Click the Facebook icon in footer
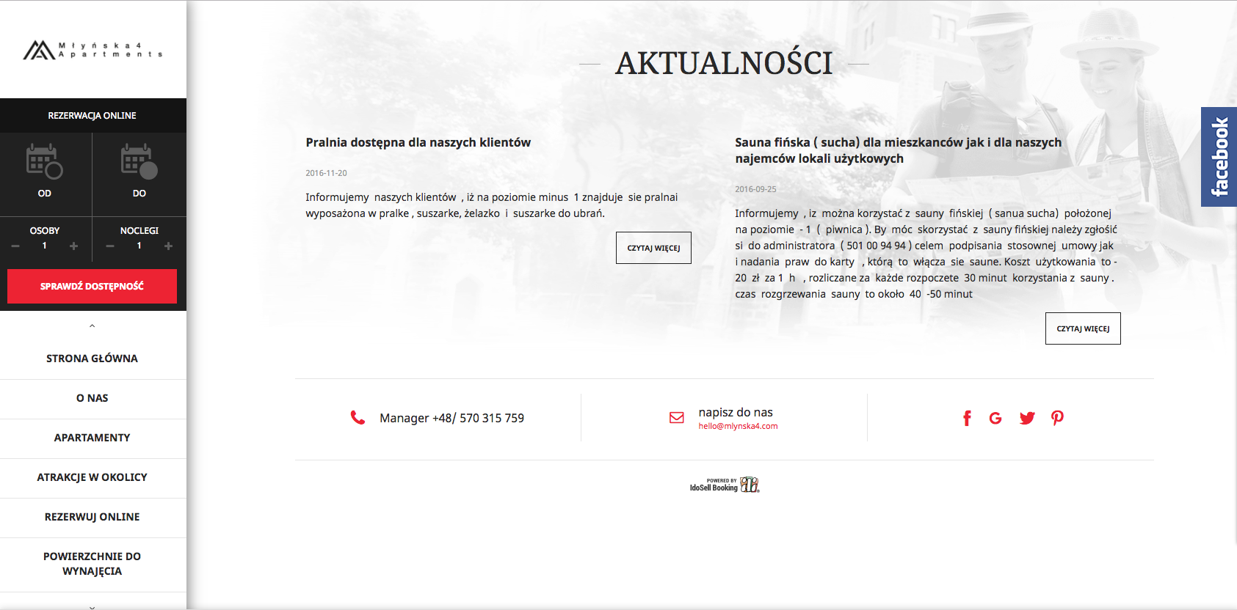 click(967, 418)
